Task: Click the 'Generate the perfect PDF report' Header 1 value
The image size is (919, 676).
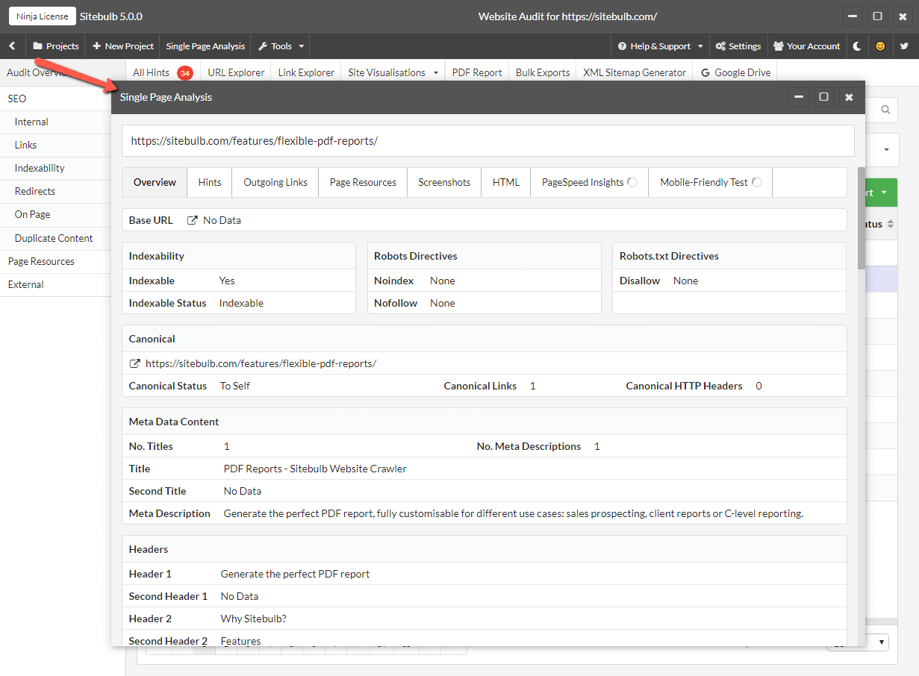Action: pos(295,574)
